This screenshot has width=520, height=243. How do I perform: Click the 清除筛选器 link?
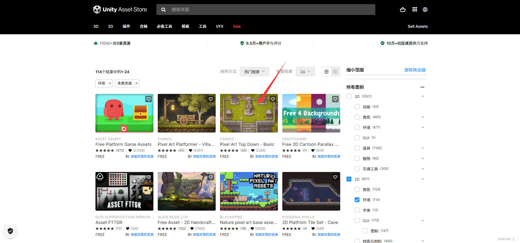coord(415,70)
